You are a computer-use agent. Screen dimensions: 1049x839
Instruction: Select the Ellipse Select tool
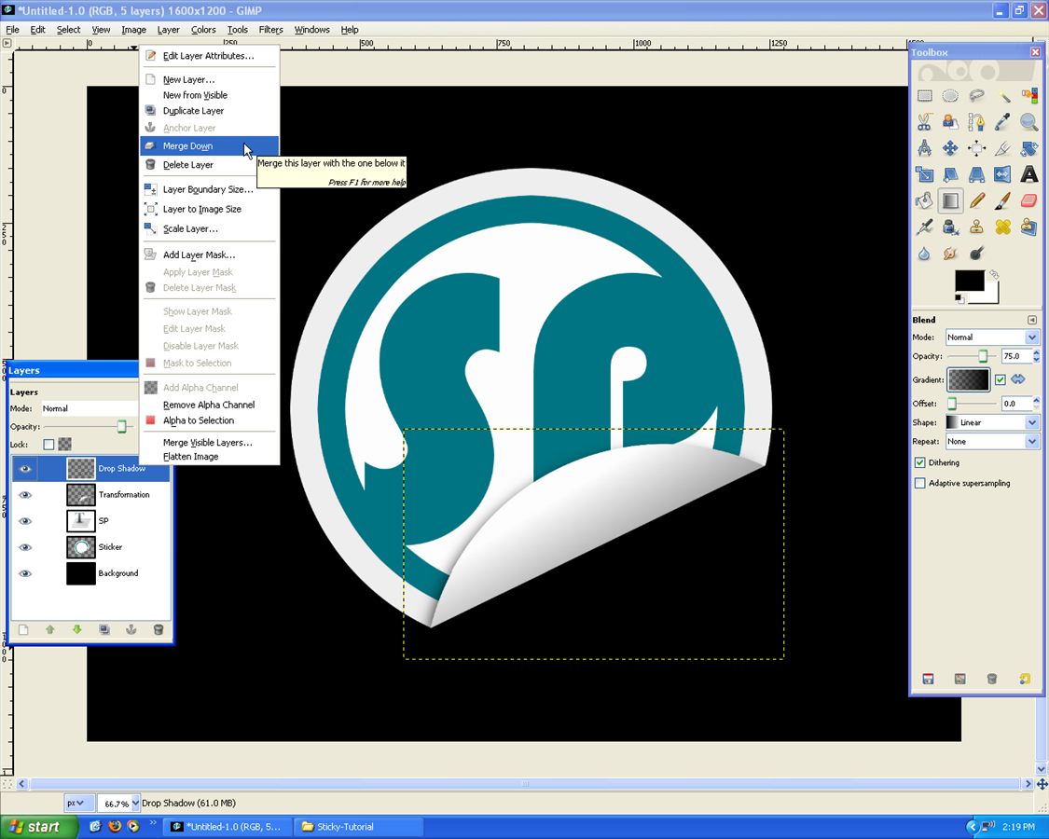(950, 96)
